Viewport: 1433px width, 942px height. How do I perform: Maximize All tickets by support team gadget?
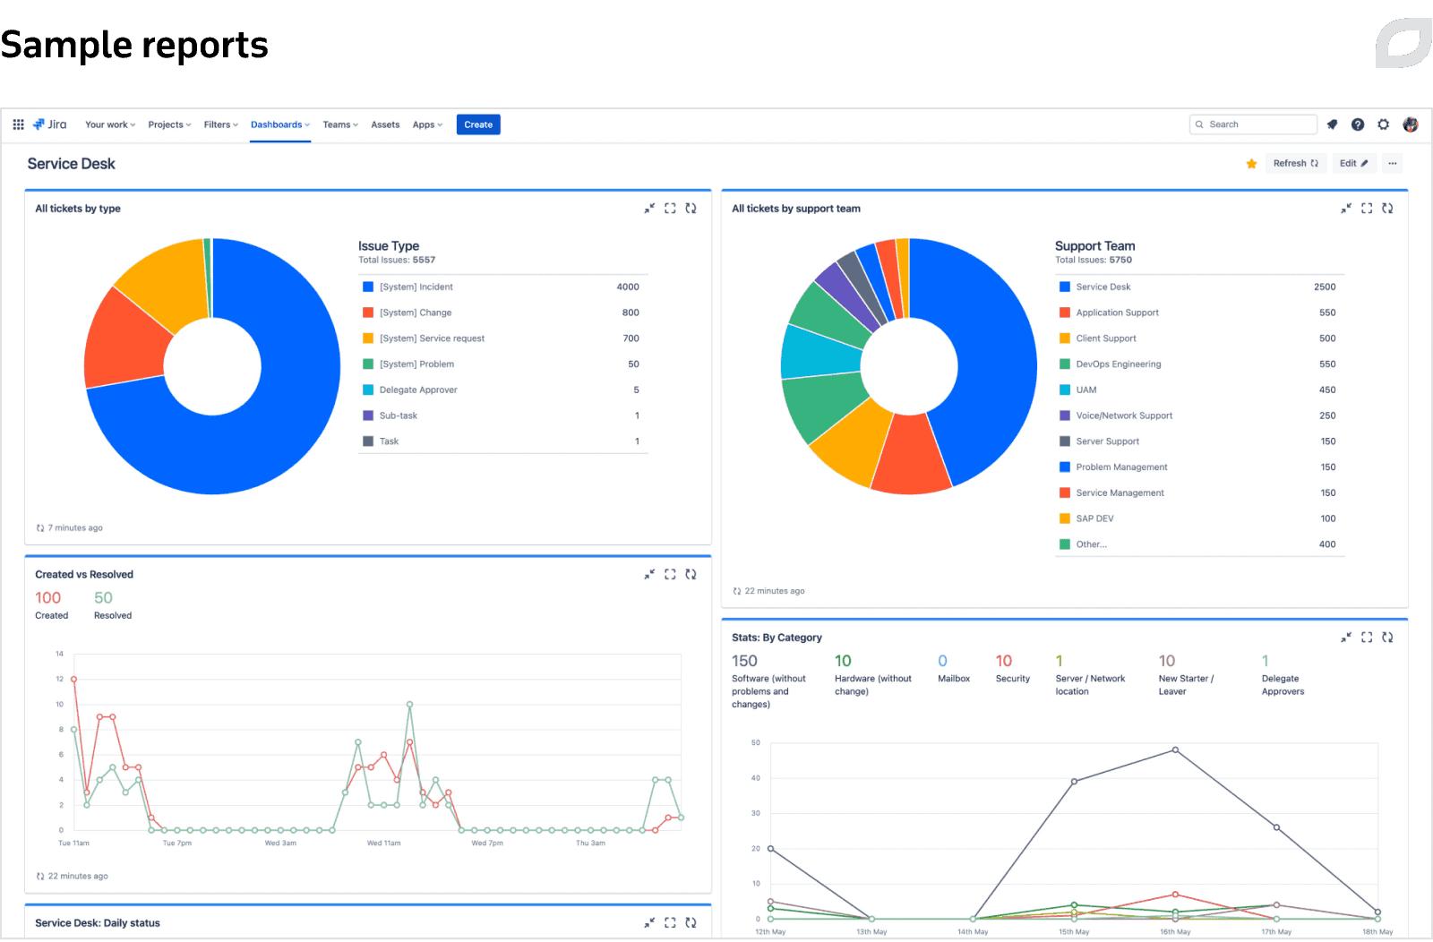click(x=1367, y=209)
